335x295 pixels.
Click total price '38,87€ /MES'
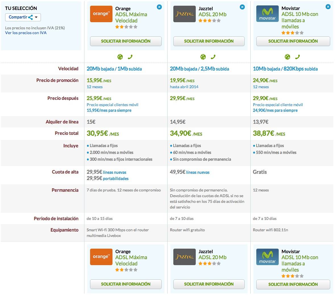(269, 133)
